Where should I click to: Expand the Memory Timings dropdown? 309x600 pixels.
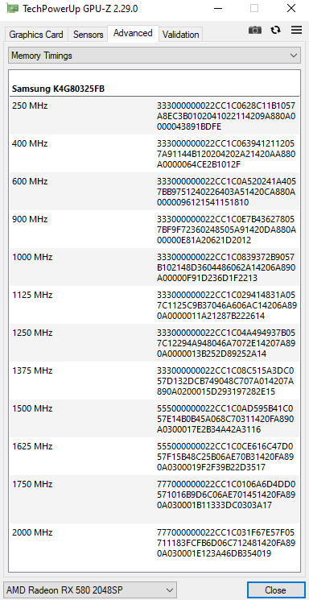click(154, 56)
